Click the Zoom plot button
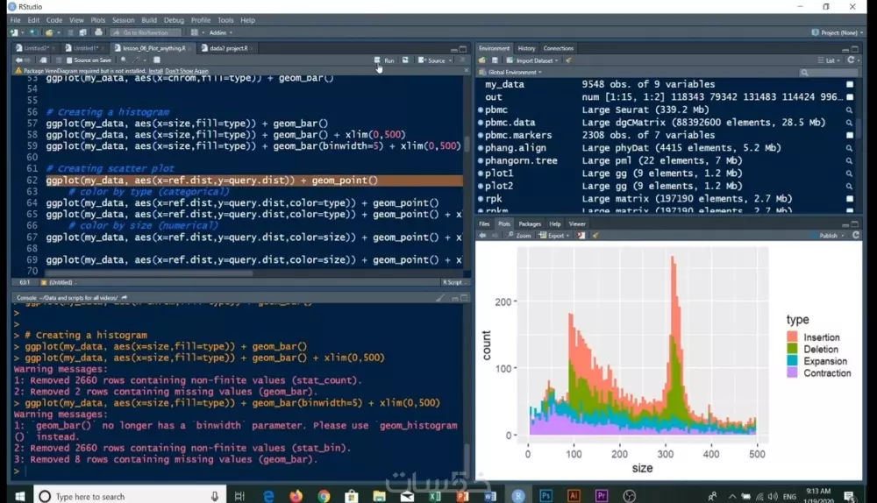The image size is (877, 503). click(519, 236)
